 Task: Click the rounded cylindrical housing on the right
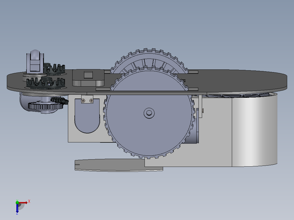255,129
